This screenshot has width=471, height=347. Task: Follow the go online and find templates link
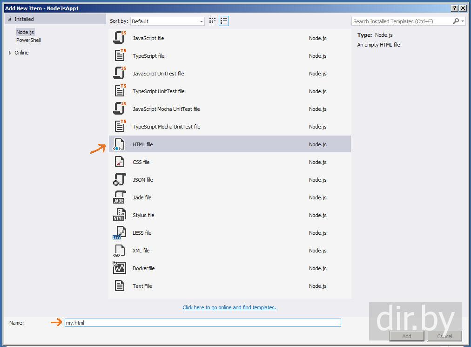229,307
